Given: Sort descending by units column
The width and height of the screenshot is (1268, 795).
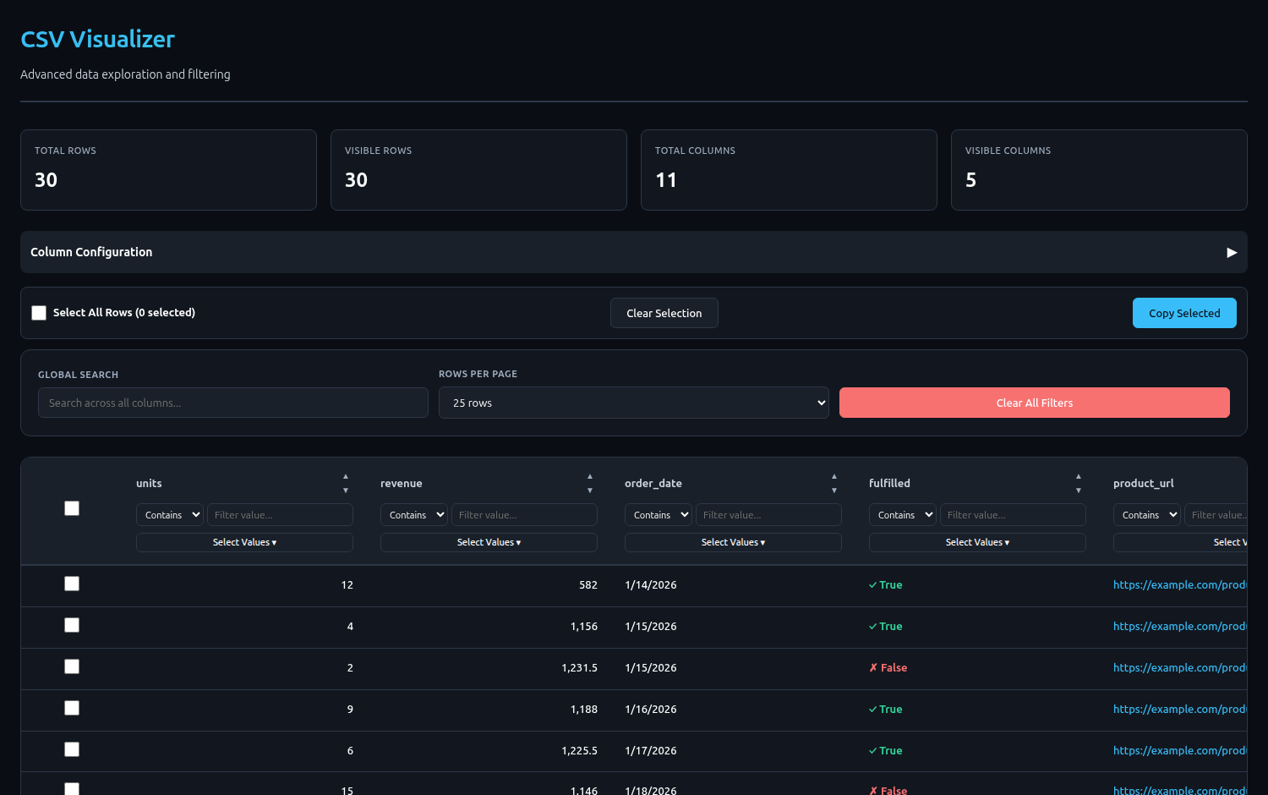Looking at the screenshot, I should 346,491.
